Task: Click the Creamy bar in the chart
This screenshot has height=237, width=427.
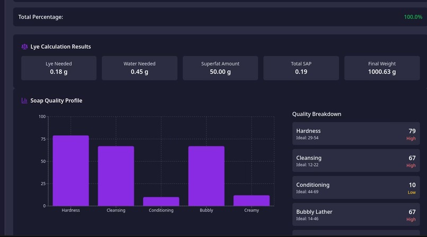Action: (252, 200)
